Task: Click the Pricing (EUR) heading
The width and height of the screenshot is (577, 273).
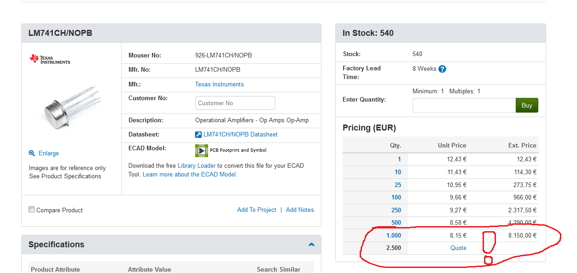Action: click(369, 128)
